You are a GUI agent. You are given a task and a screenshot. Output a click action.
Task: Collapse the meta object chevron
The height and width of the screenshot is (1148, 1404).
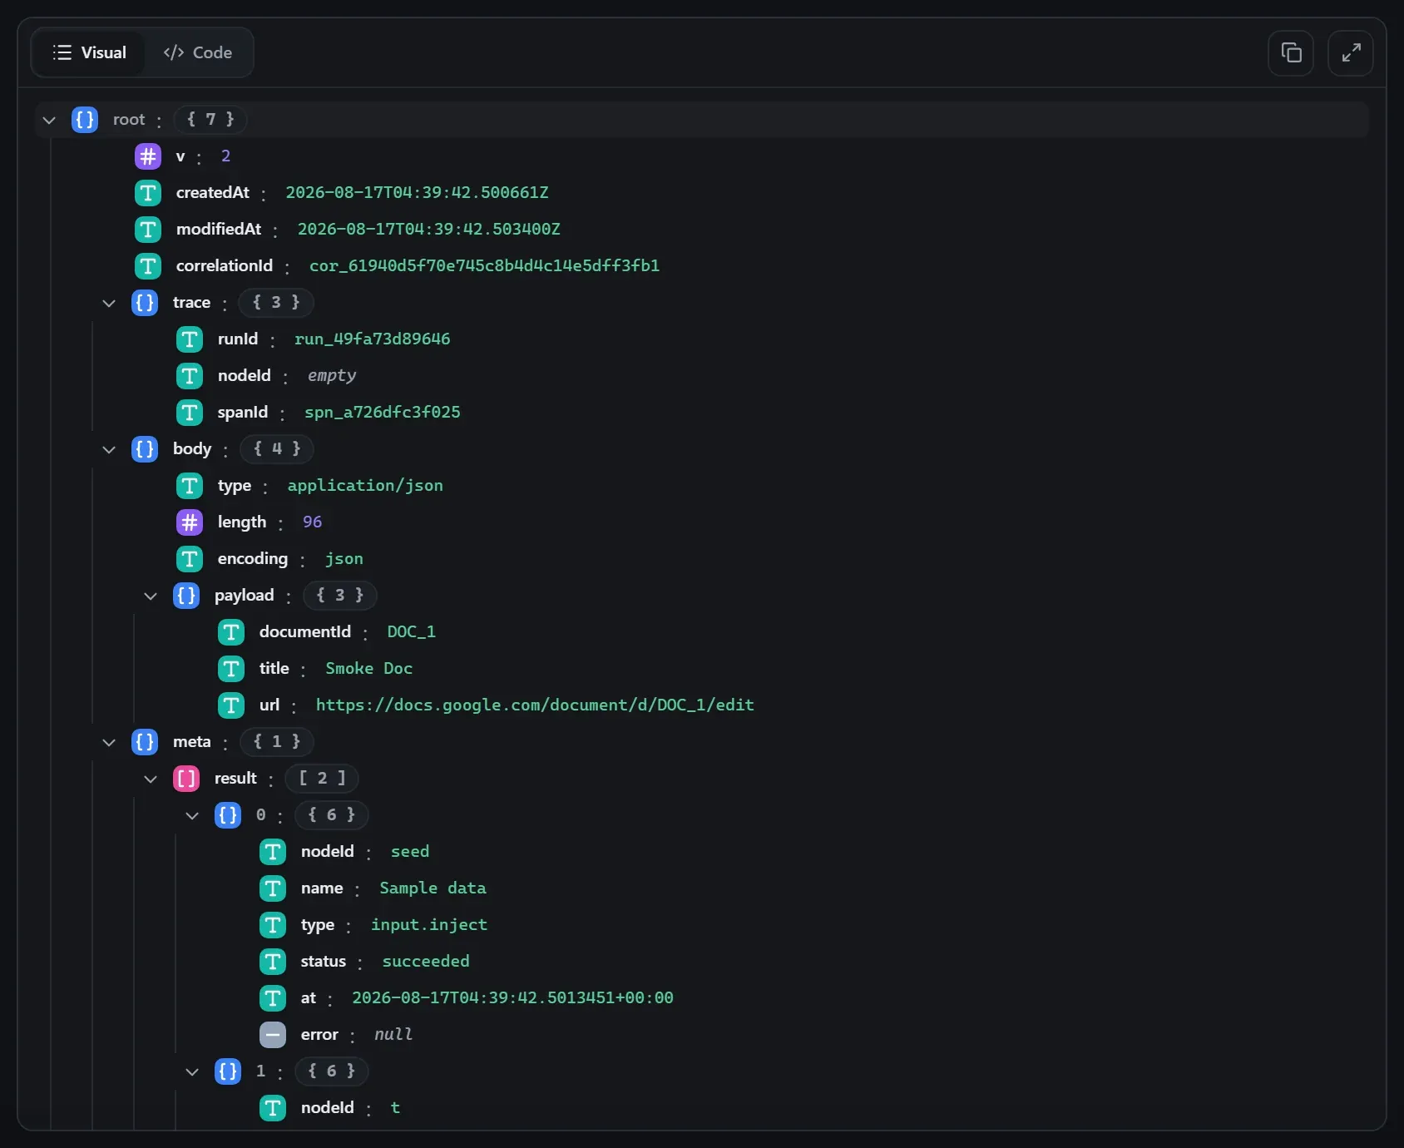(x=109, y=742)
